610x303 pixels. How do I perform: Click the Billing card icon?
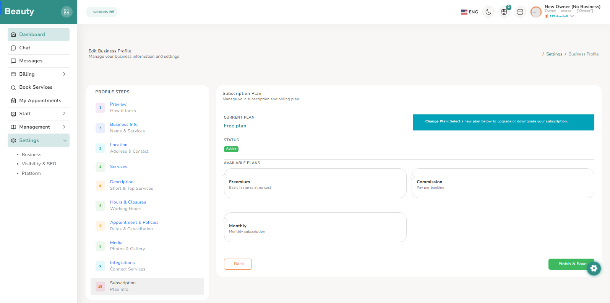tap(13, 74)
